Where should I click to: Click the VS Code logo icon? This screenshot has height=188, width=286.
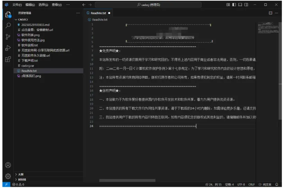point(7,5)
